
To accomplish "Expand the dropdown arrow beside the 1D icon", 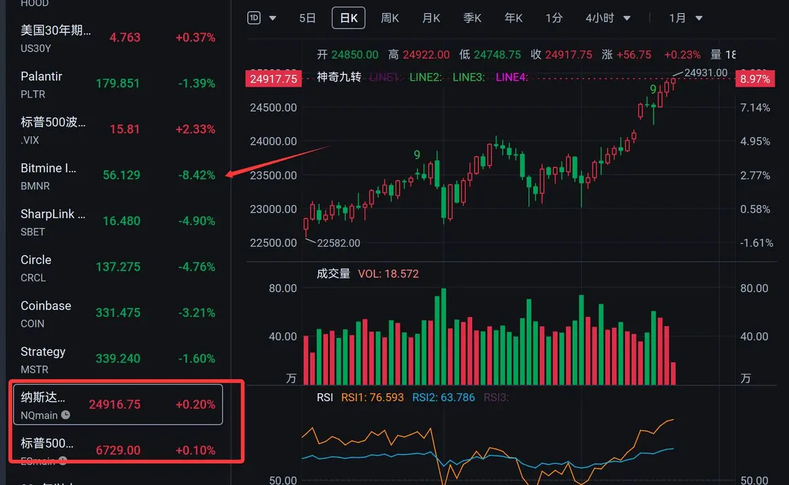I will tap(273, 18).
